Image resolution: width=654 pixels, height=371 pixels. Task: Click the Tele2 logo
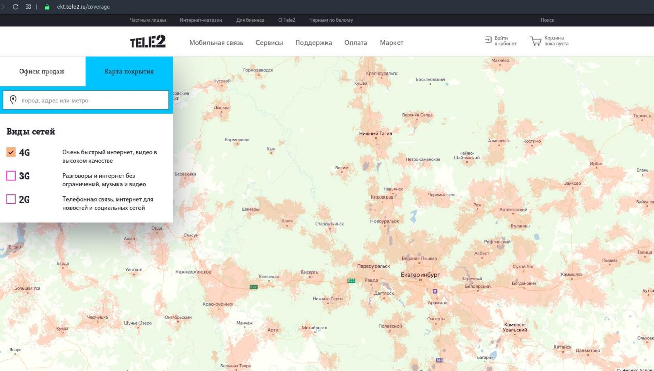148,42
